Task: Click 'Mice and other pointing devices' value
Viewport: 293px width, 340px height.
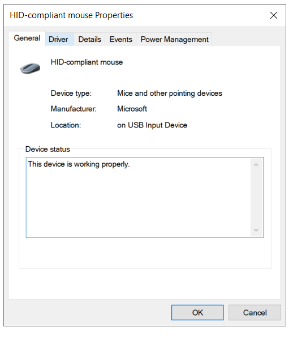Action: tap(170, 93)
